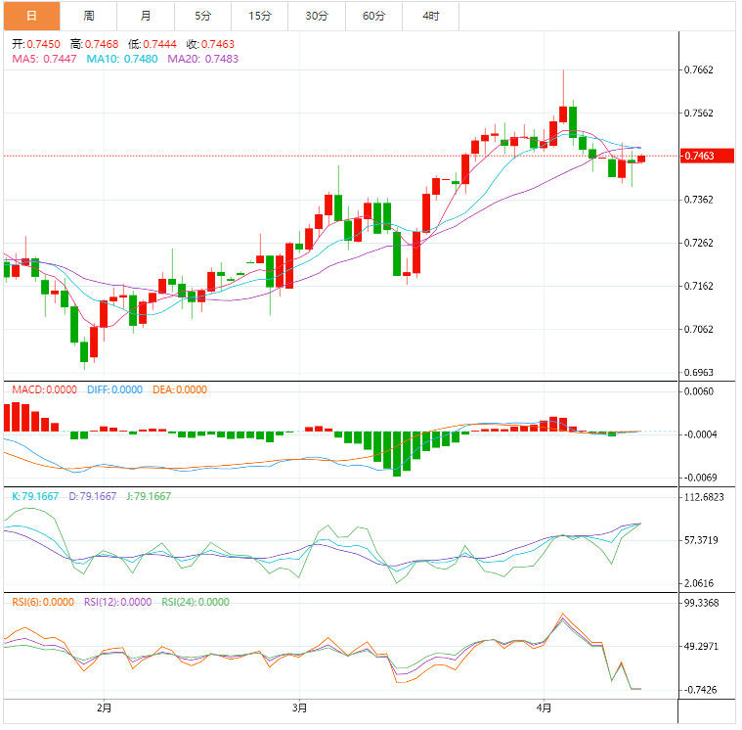Image resolution: width=742 pixels, height=730 pixels.
Task: Select the 日 daily chart tab
Action: coord(32,16)
